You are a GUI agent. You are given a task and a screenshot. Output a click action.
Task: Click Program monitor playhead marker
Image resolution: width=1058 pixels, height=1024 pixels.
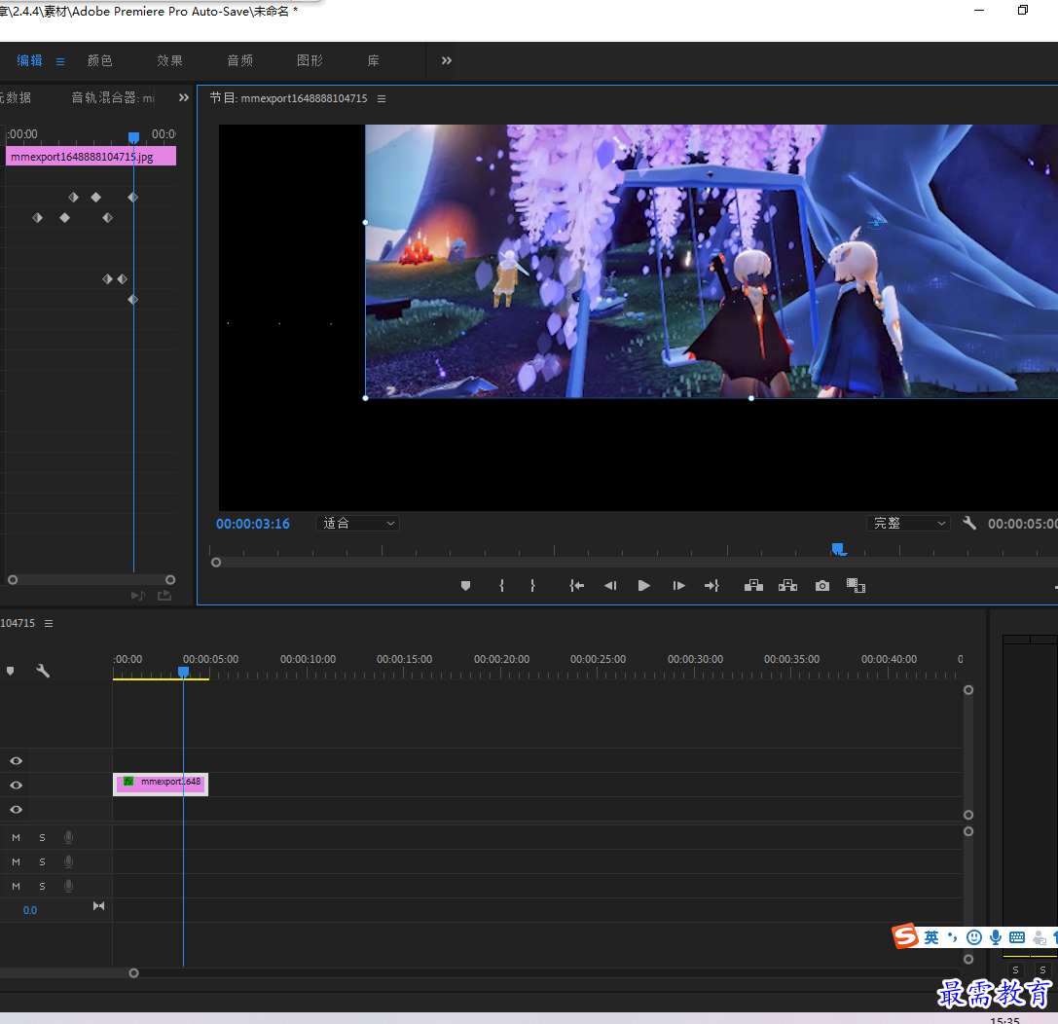pos(837,548)
